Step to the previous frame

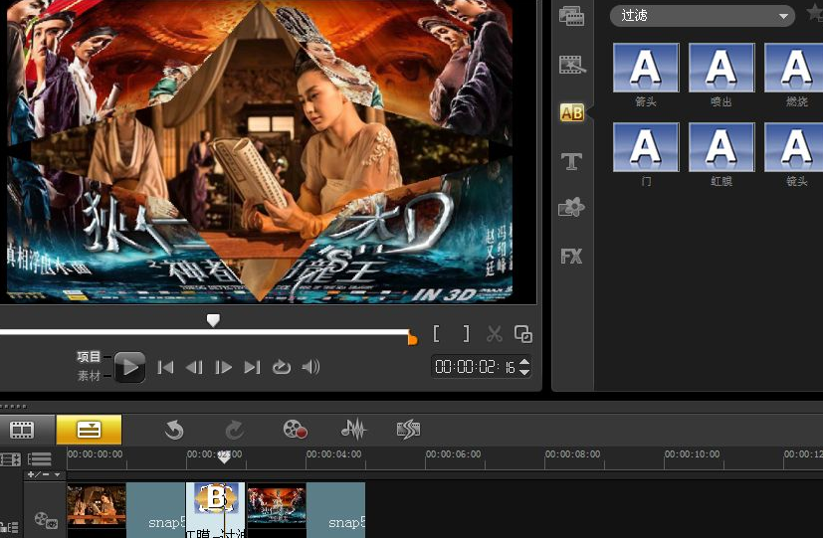[x=194, y=367]
